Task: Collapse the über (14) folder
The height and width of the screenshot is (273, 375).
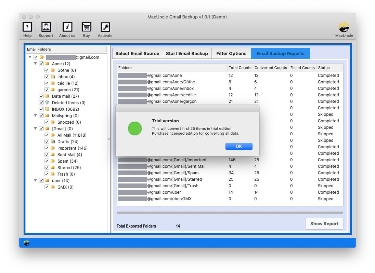Action: pos(35,180)
